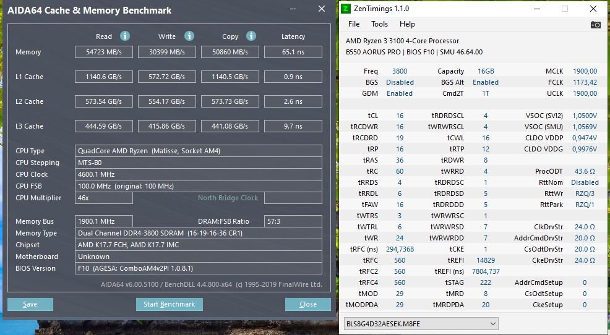Open the Tools menu in ZenTimings
The image size is (610, 335).
(379, 24)
